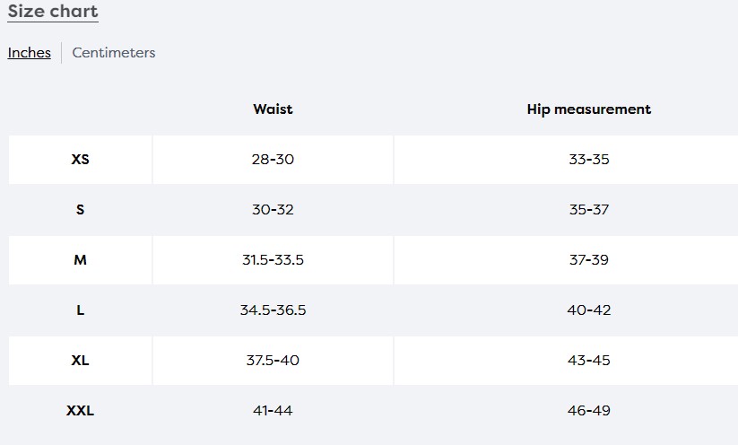Switch to the Inches unit tab
This screenshot has height=445, width=738.
click(30, 53)
